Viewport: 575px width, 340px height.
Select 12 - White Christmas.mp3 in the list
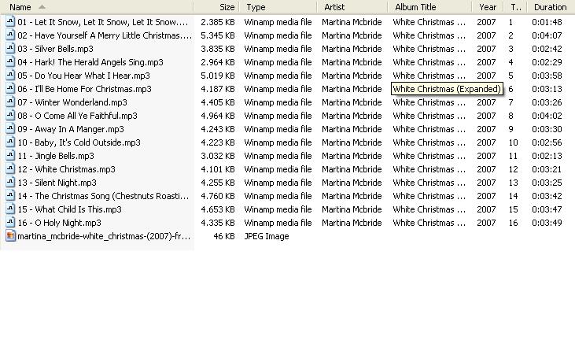[66, 169]
